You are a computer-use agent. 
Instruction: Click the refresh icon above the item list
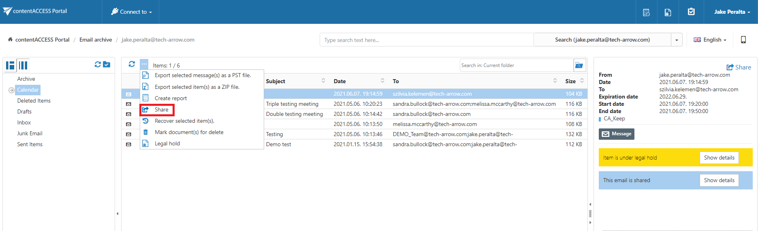(x=132, y=64)
